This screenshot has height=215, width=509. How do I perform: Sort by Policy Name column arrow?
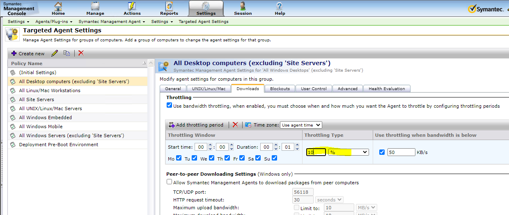144,63
